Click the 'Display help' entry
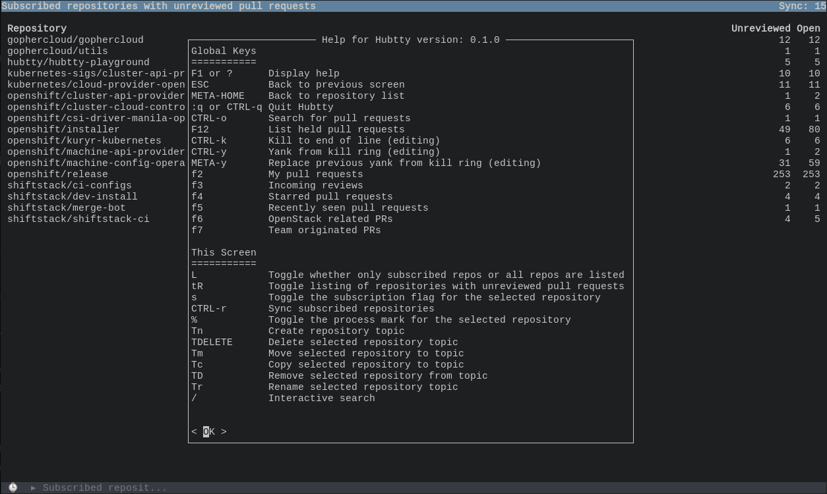Image resolution: width=827 pixels, height=494 pixels. coord(304,73)
